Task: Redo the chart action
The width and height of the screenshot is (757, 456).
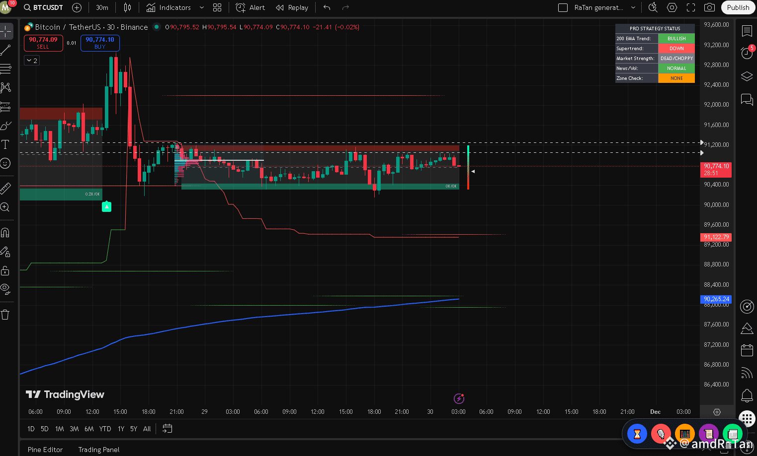Action: (345, 7)
